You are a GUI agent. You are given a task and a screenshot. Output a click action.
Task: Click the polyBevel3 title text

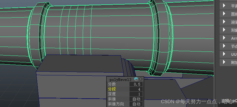pos(120,80)
